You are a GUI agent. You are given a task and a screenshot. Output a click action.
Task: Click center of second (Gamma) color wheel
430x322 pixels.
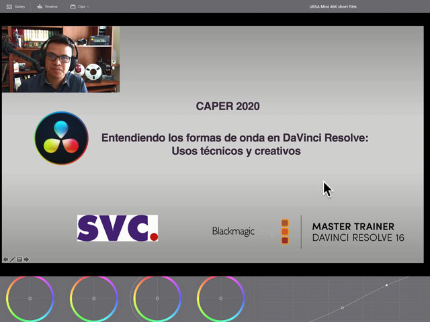[x=94, y=299]
